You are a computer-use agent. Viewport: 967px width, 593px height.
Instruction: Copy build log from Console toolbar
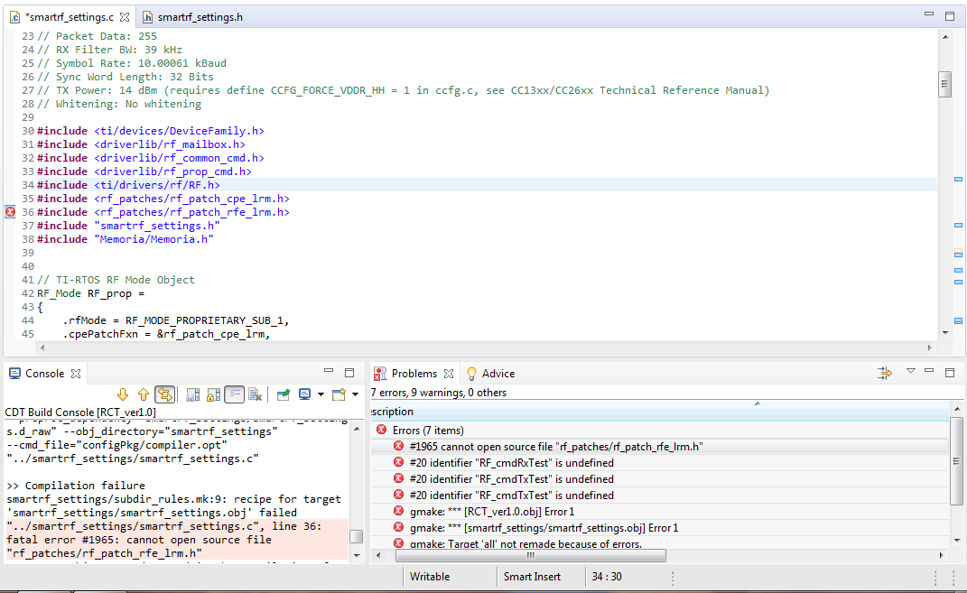(193, 394)
